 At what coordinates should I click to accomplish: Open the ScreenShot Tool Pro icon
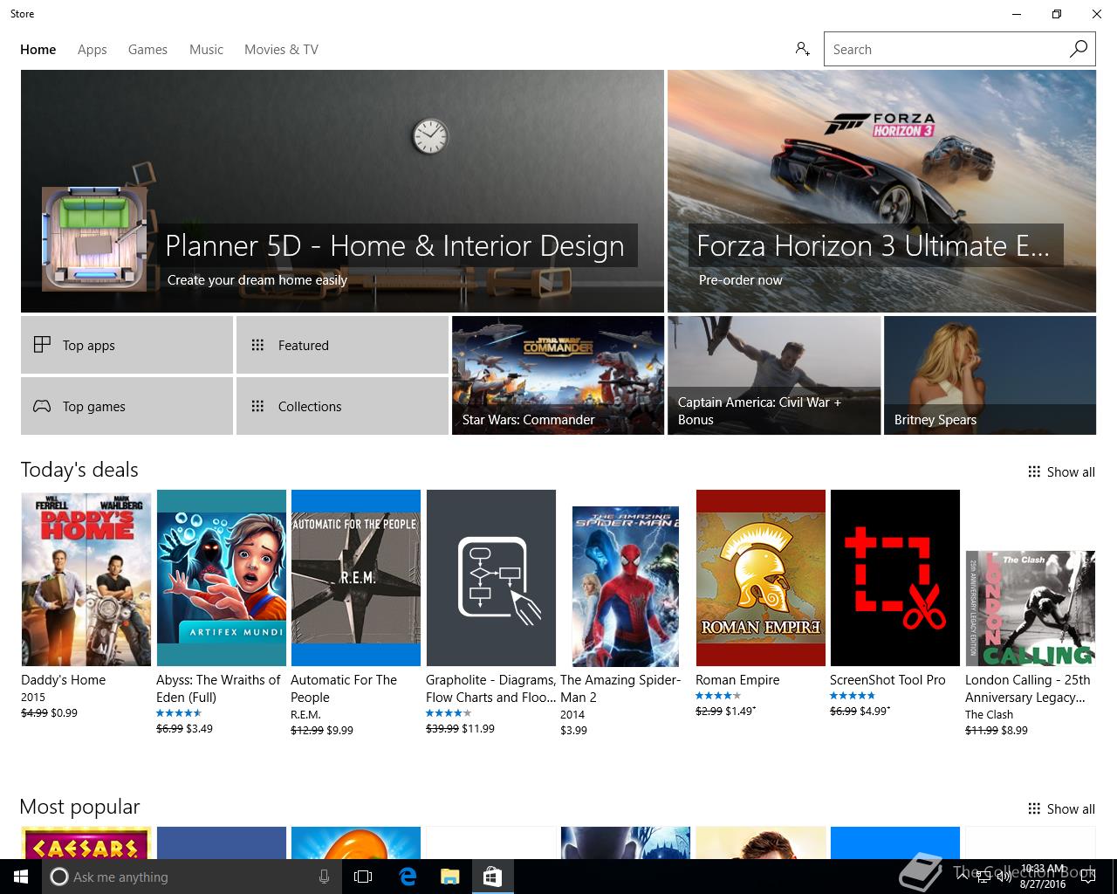point(895,578)
